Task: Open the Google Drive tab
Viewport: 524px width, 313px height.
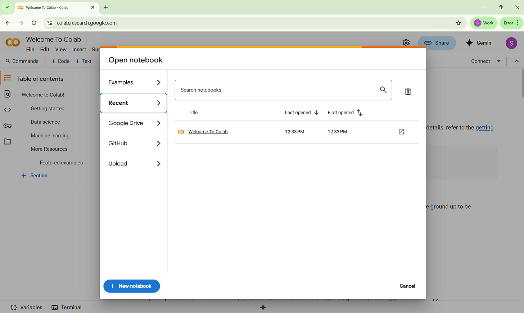Action: coord(134,123)
